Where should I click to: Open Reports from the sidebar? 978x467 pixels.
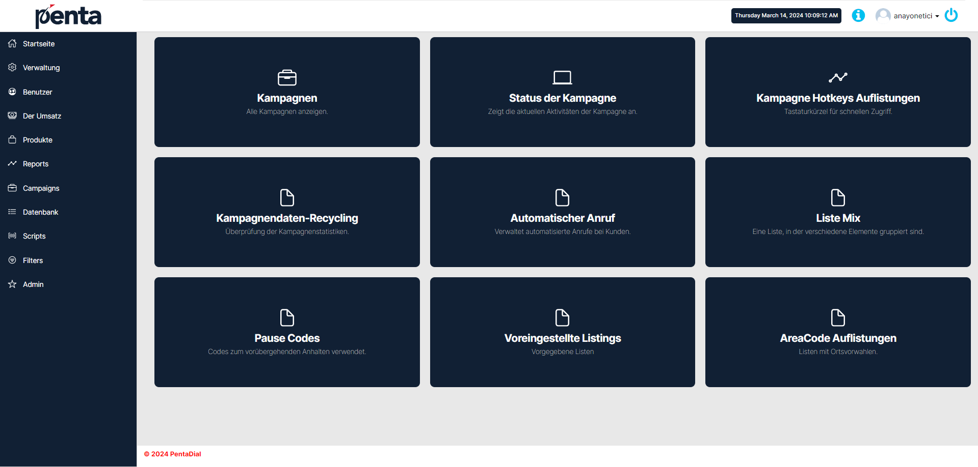point(36,164)
